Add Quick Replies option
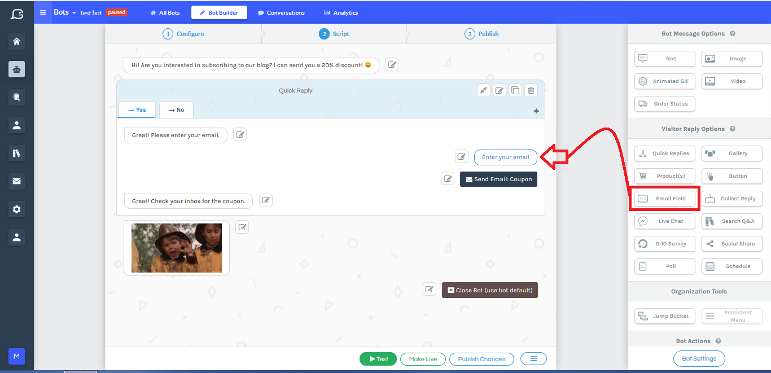This screenshot has width=771, height=373. pos(665,153)
